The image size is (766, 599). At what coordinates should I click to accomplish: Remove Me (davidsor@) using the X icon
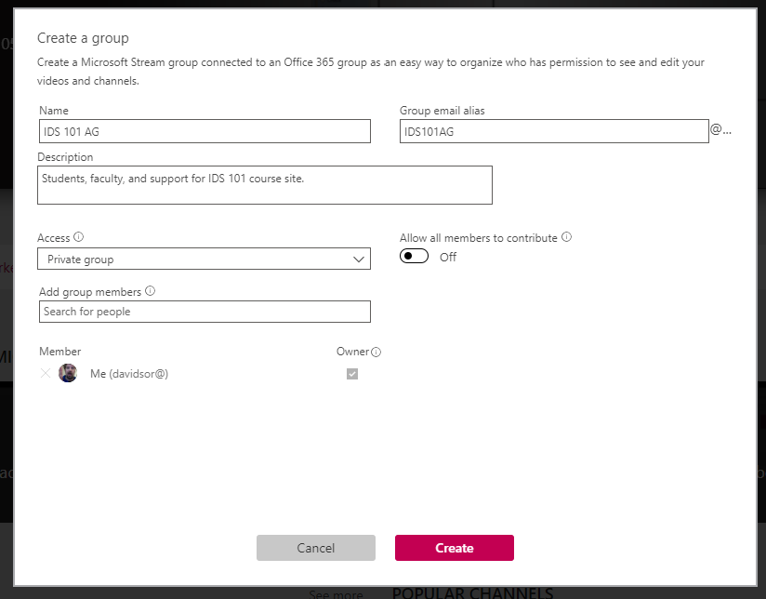coord(46,373)
